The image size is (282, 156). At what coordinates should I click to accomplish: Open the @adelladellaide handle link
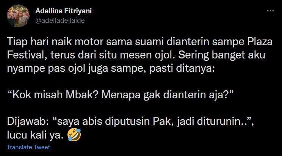(60, 20)
